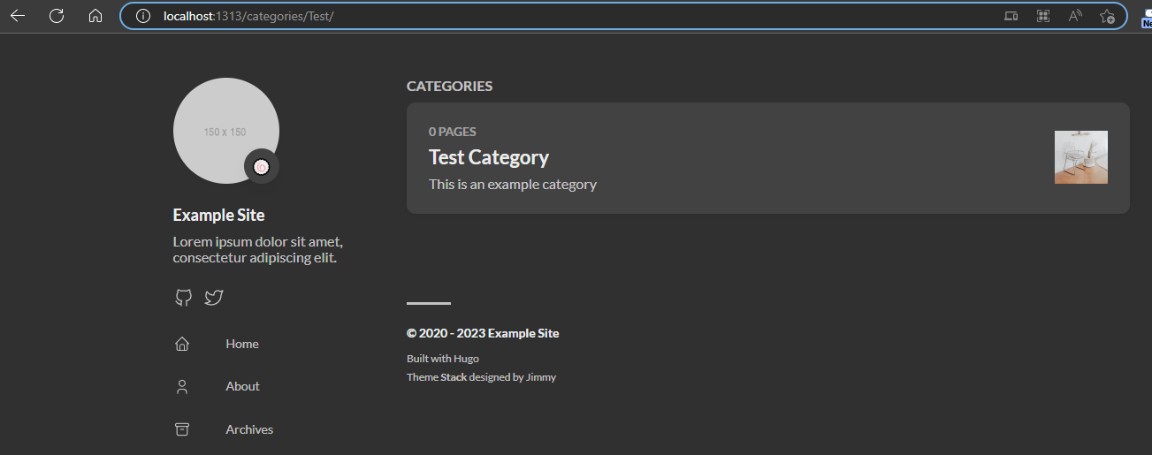Go back using the browser back arrow
1152x455 pixels.
click(18, 16)
